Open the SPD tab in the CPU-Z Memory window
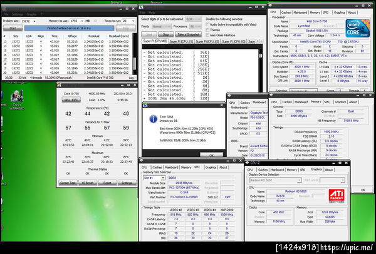This screenshot has height=254, width=376. point(327,102)
